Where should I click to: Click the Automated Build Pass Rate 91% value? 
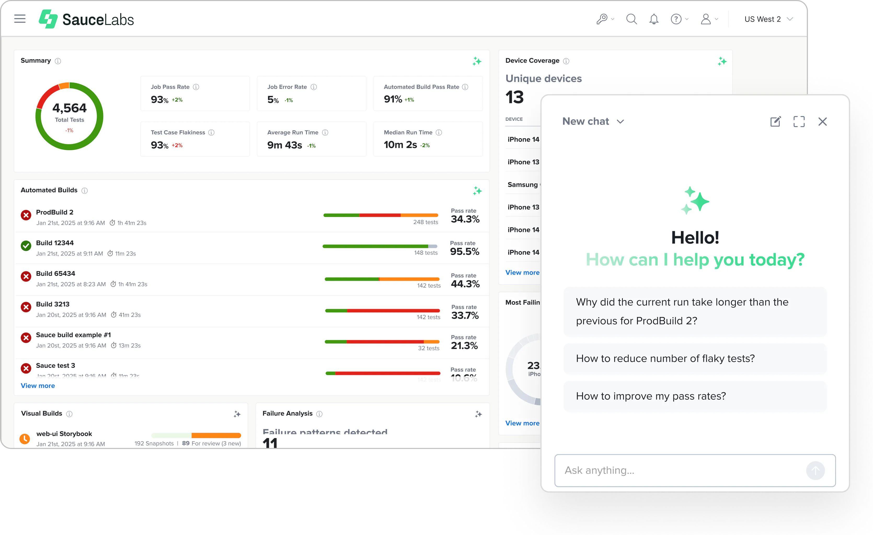coord(393,99)
